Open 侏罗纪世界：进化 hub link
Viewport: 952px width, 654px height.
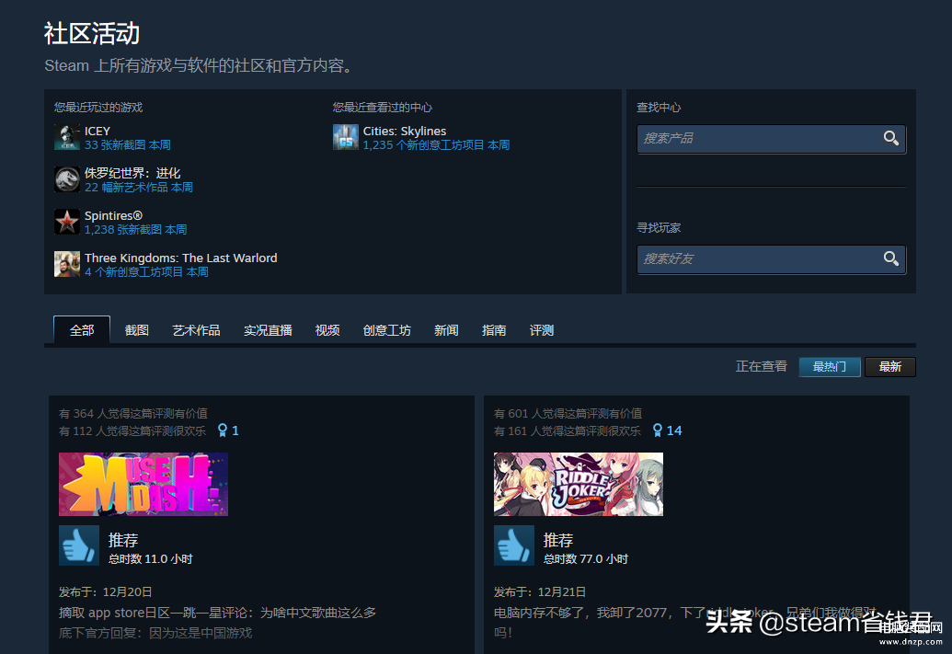[132, 173]
